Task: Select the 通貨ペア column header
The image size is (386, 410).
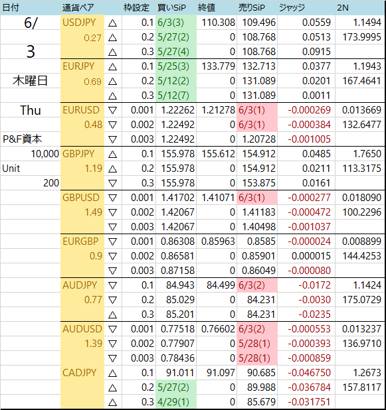Action: pyautogui.click(x=78, y=7)
